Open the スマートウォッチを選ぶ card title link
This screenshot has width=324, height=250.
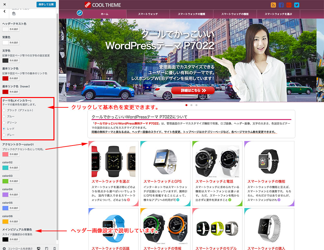[x=110, y=181]
